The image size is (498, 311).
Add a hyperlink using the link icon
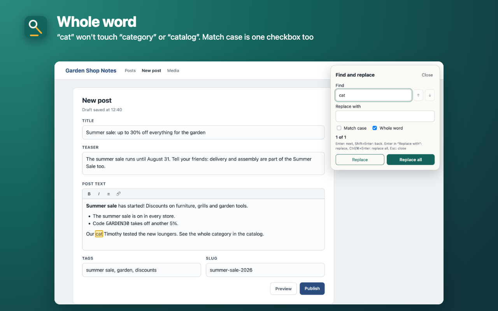pos(119,194)
